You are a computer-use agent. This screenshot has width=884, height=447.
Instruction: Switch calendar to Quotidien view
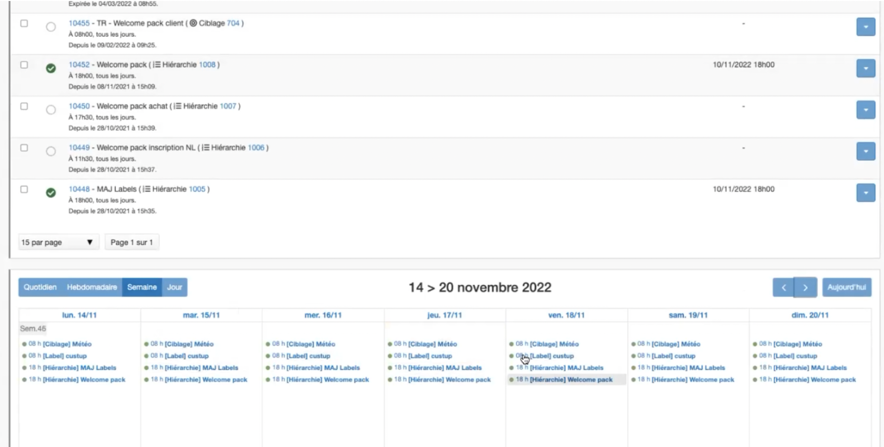[x=40, y=287]
